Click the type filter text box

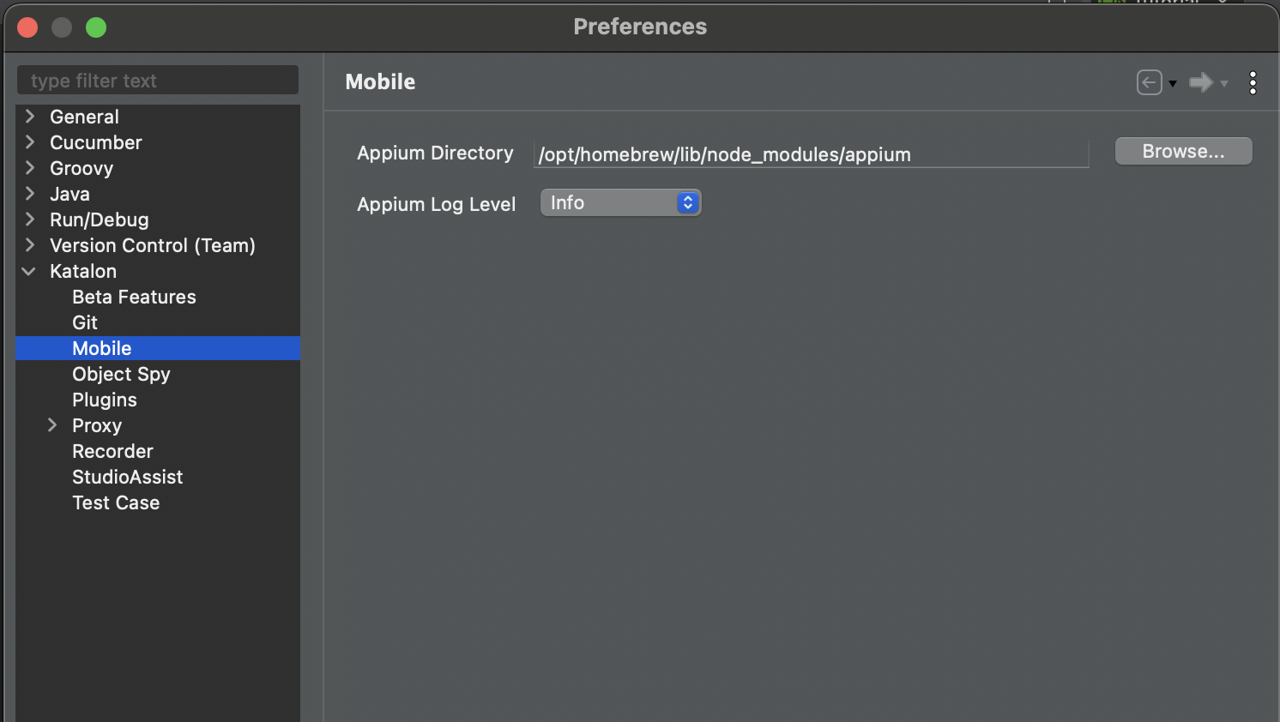point(157,80)
